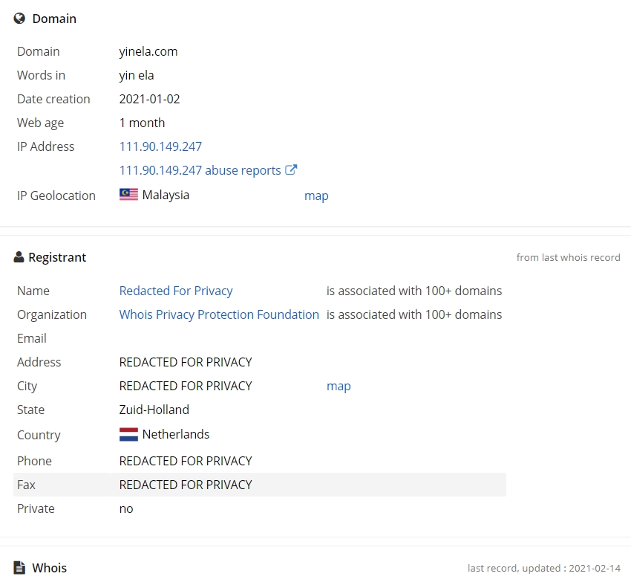Click the Whois section heading
631x585 pixels.
(50, 568)
